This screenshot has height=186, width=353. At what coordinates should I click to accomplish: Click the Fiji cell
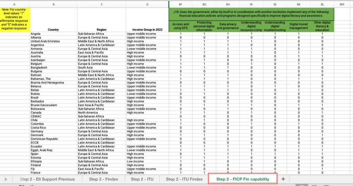tap(53, 169)
